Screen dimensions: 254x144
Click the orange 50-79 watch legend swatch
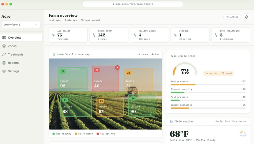[x=76, y=134]
